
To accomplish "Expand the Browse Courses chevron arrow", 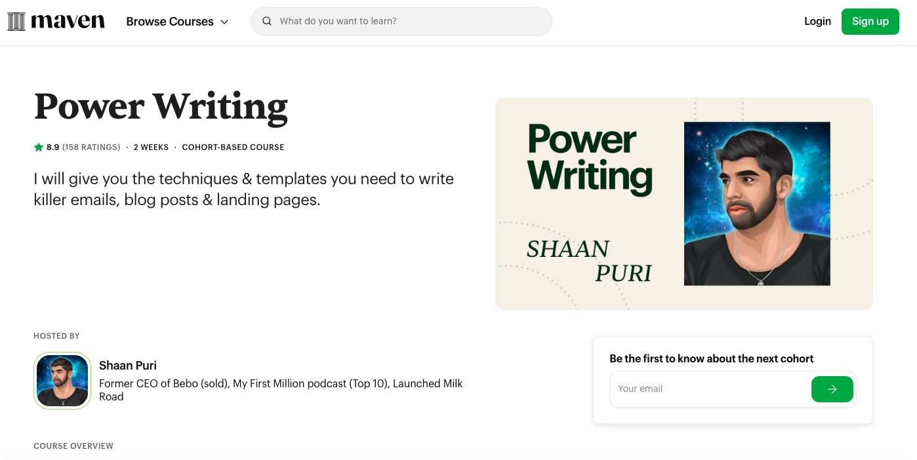I will tap(224, 22).
